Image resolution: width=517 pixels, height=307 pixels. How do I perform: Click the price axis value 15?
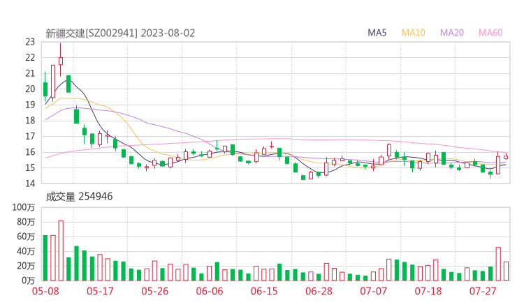tap(30, 167)
